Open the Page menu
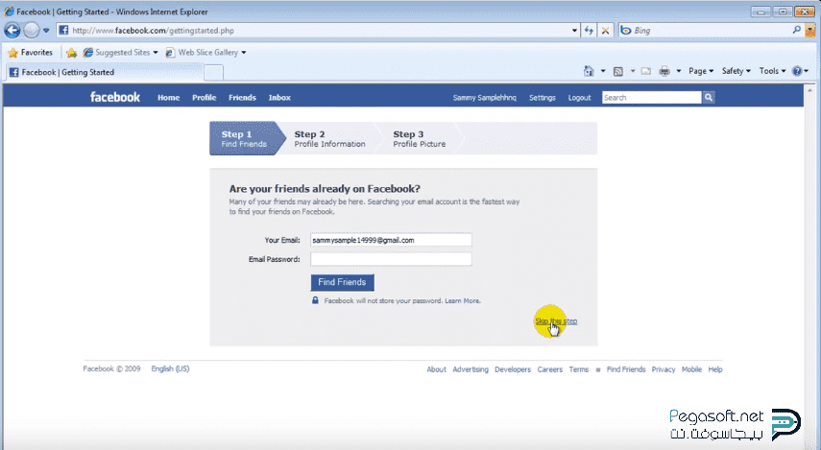This screenshot has width=821, height=450. click(701, 71)
